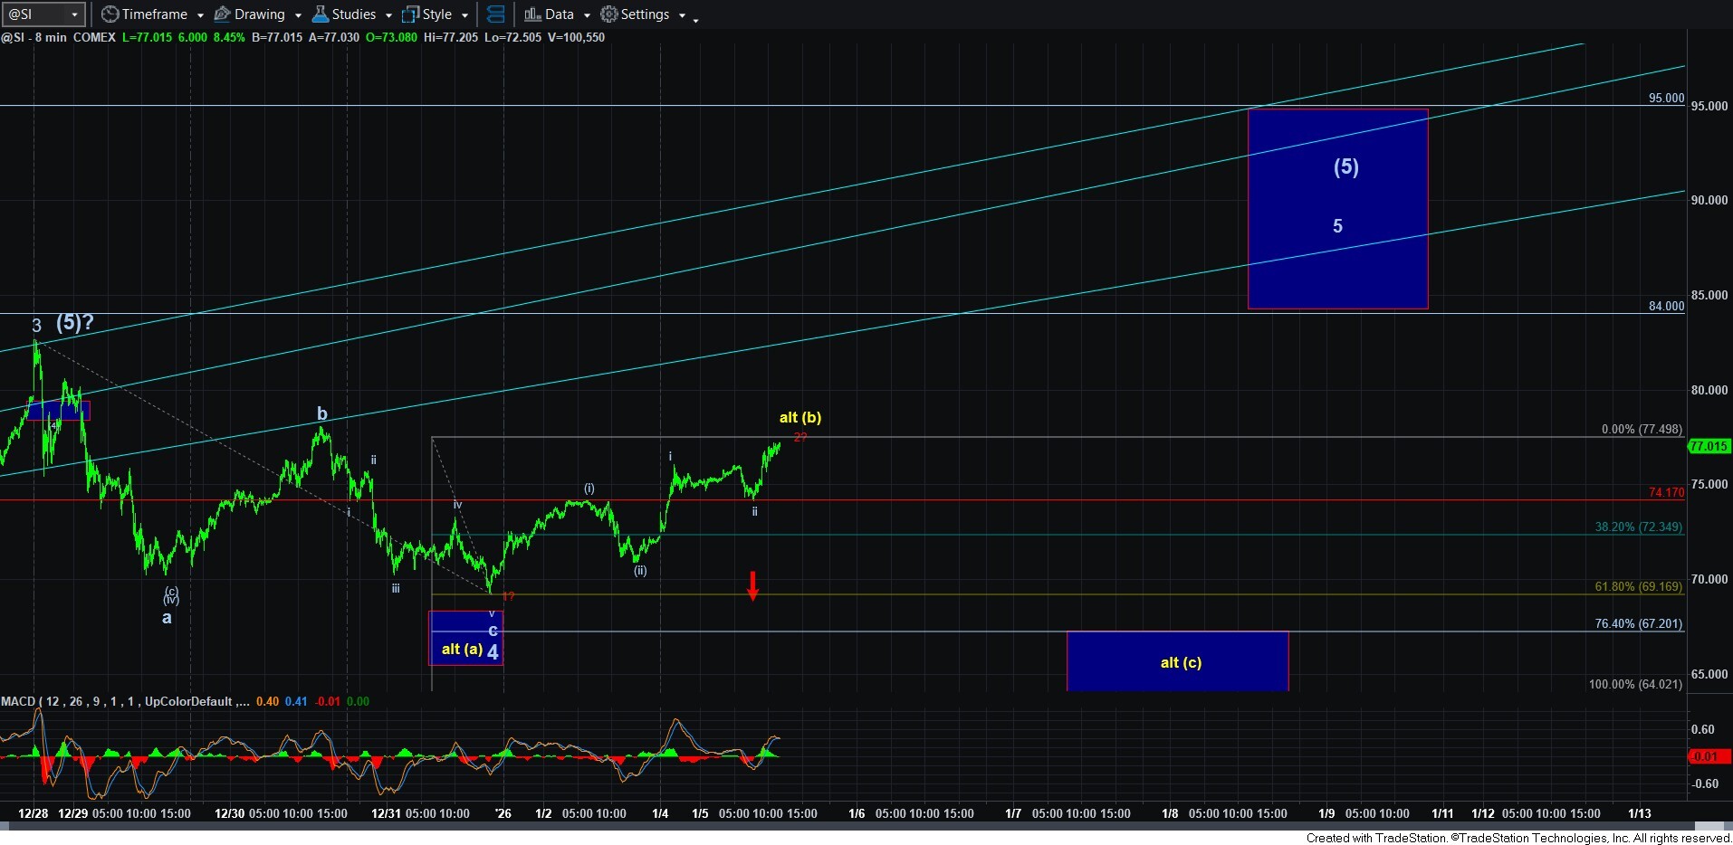Click the Timeframe clock icon

coord(110,14)
